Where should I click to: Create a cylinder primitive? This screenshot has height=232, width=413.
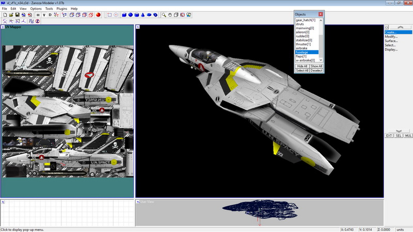(x=137, y=15)
